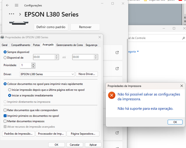186x148 pixels.
Task: Open the Página Separadora... button
Action: coord(83,134)
